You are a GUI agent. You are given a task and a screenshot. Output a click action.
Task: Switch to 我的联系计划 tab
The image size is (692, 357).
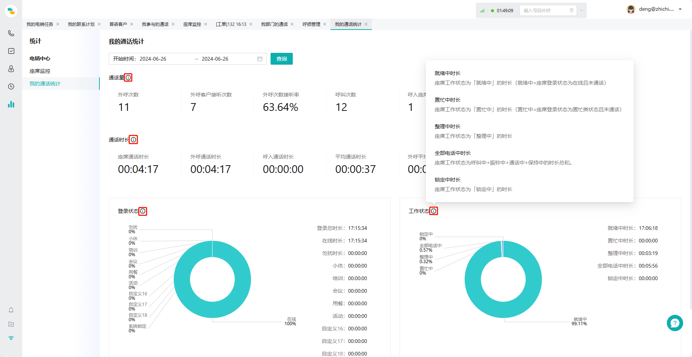tap(81, 24)
